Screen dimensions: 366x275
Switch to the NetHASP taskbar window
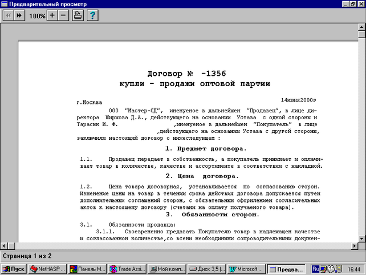tap(48, 269)
